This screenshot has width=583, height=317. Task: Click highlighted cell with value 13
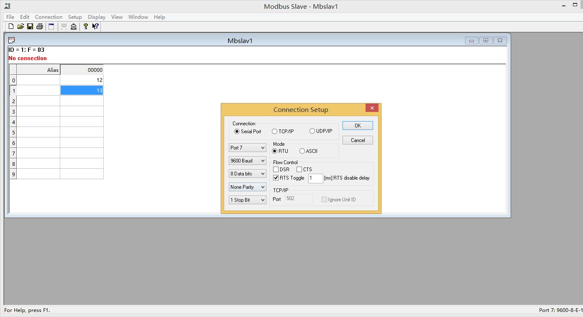(x=82, y=90)
